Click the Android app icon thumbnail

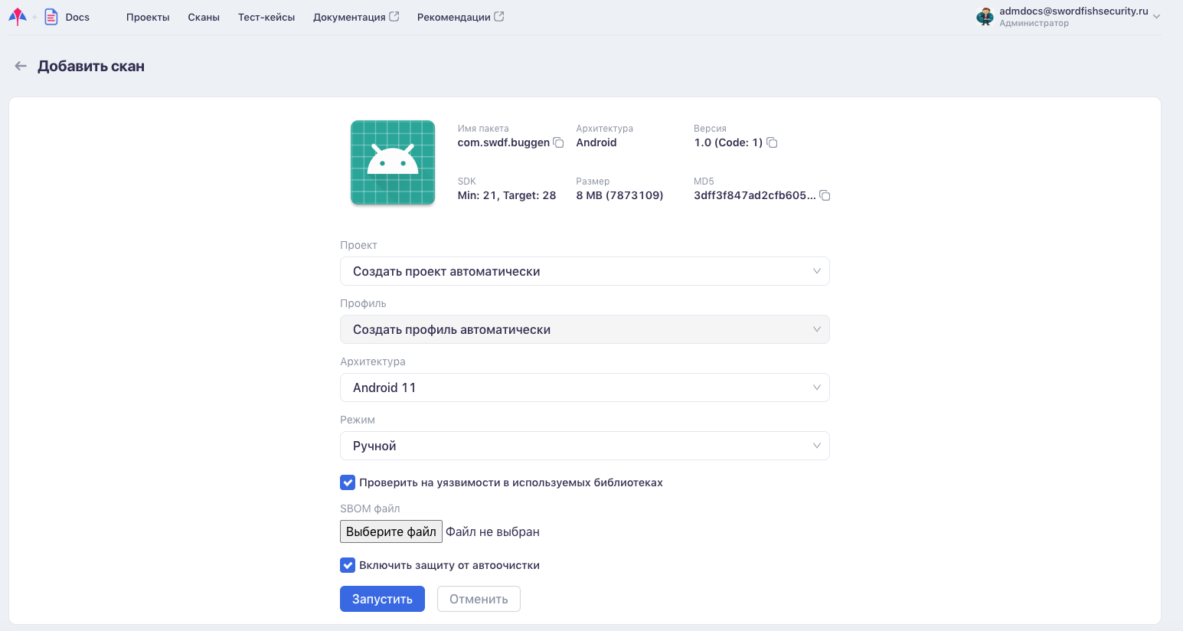393,162
